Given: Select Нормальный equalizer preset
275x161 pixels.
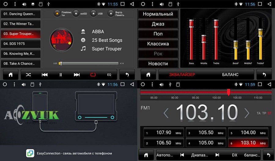Looking at the screenshot, I should pyautogui.click(x=158, y=14).
